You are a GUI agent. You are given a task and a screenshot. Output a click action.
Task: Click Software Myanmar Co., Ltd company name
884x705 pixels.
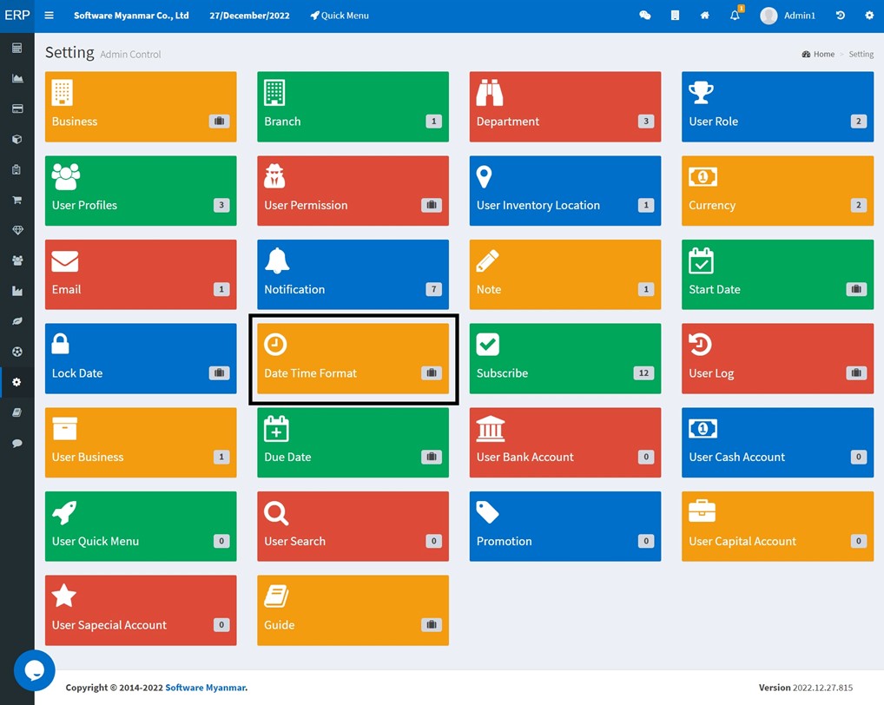coord(131,16)
